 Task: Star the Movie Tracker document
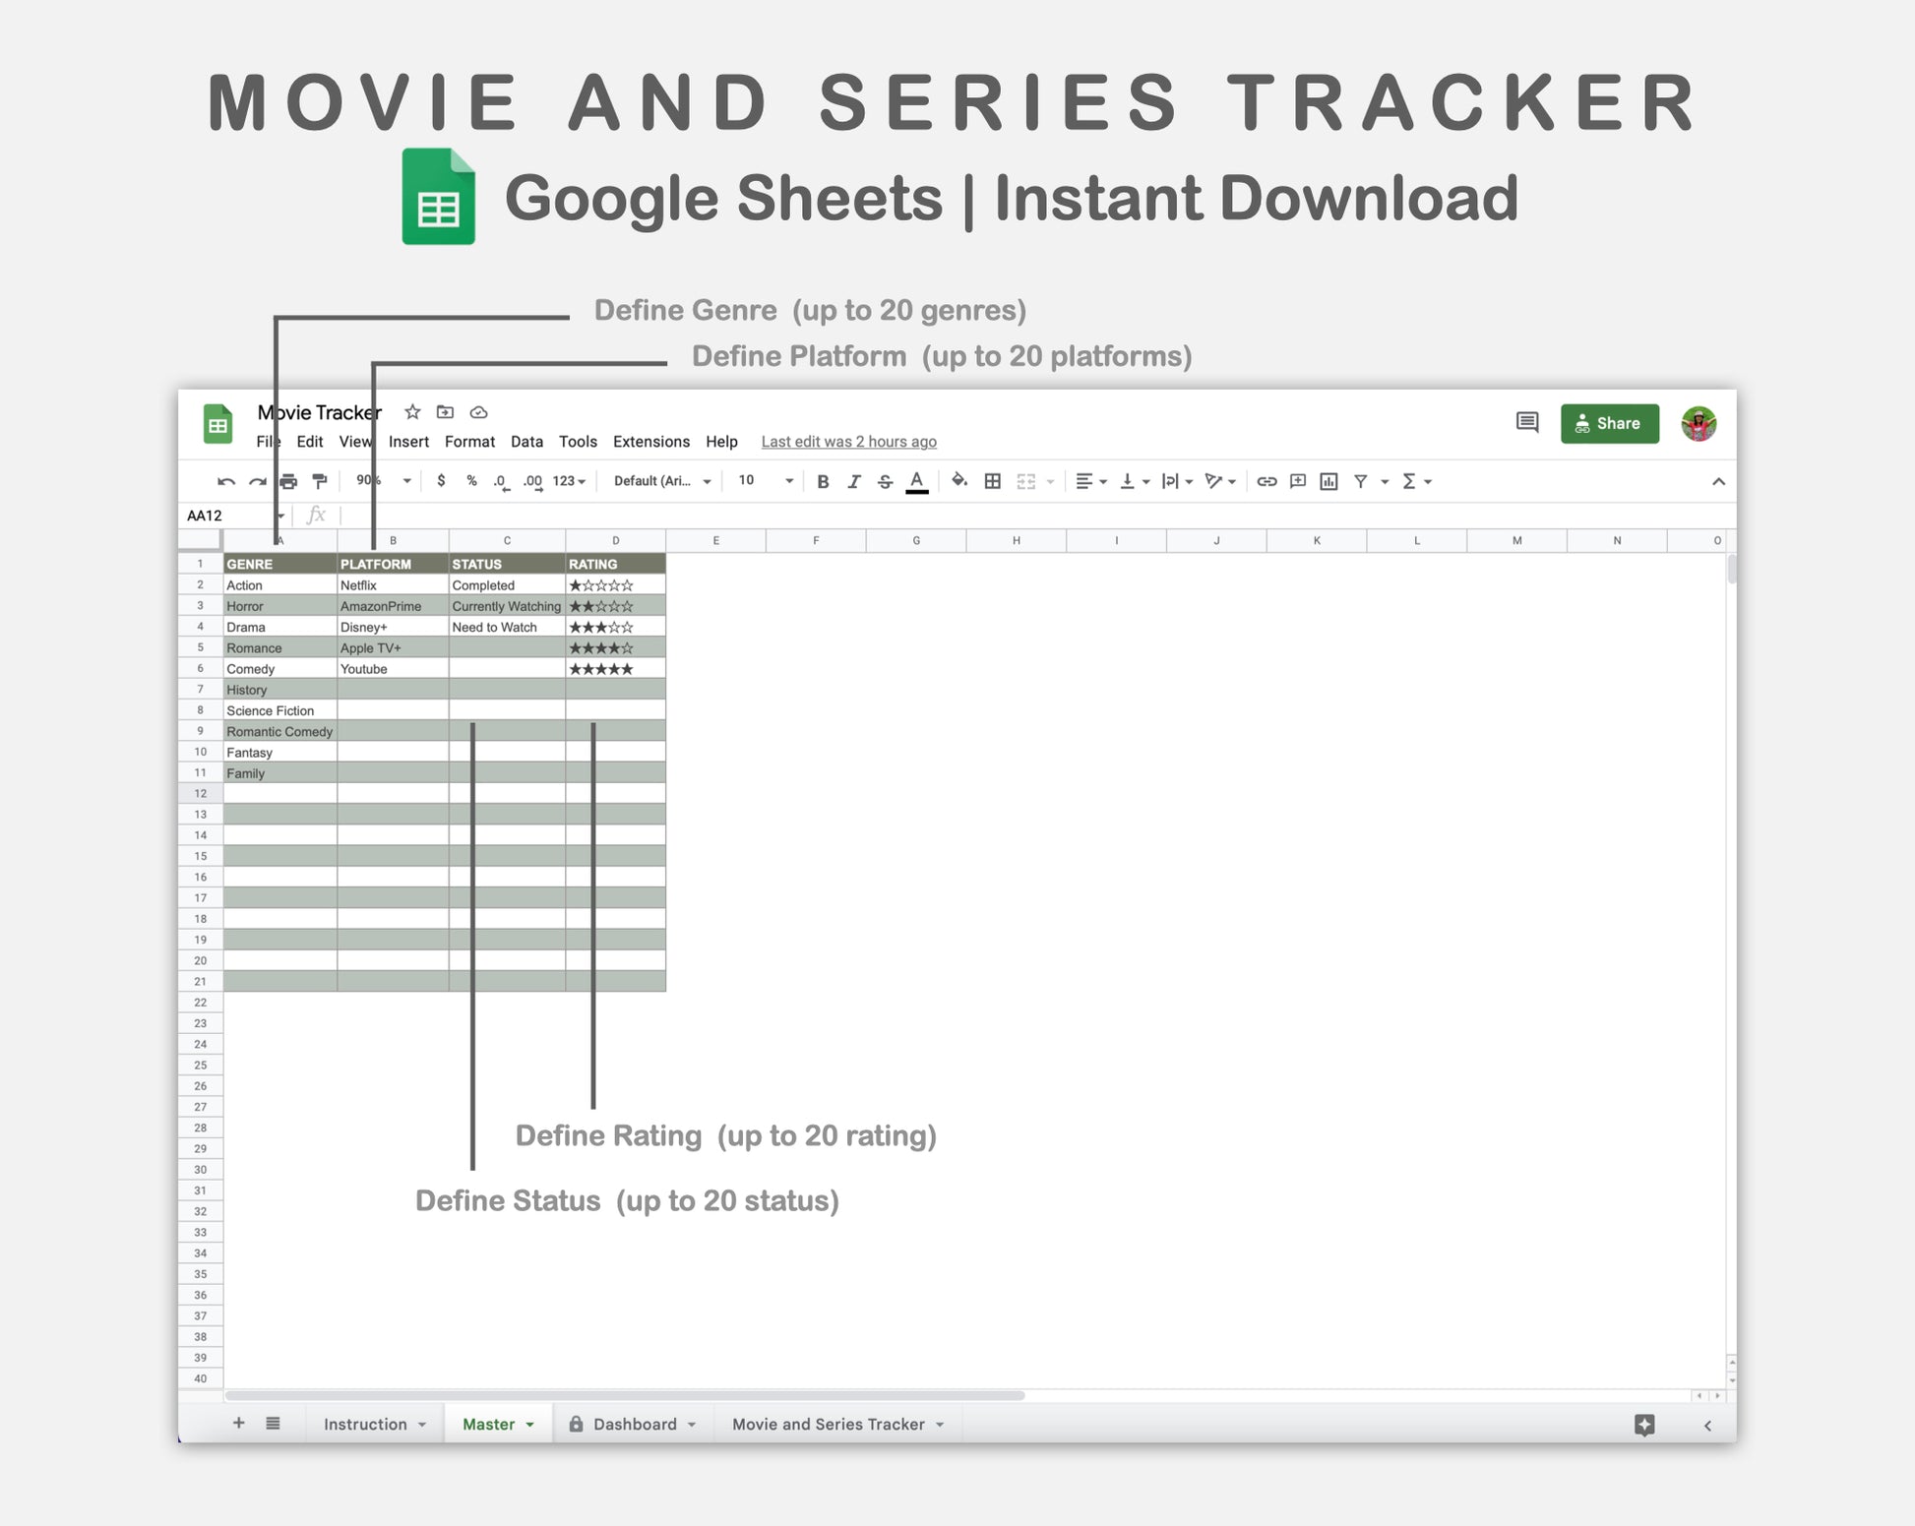pos(412,412)
